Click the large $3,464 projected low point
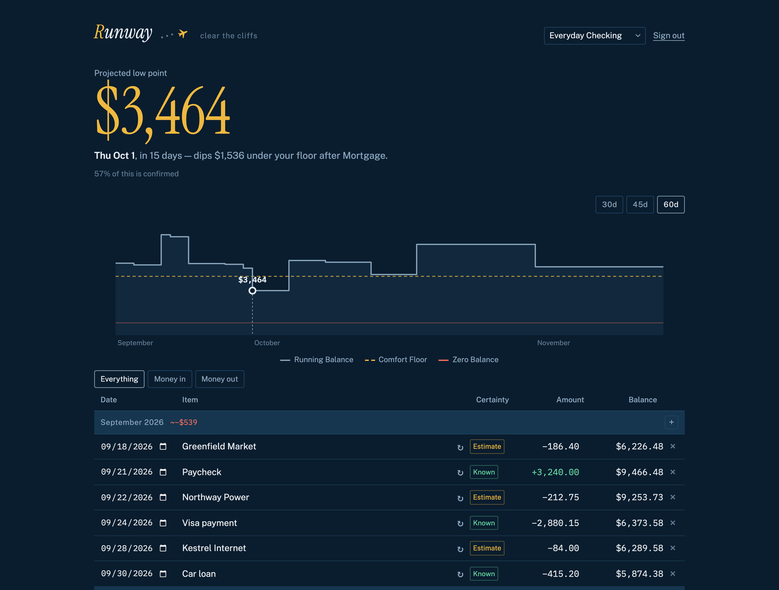Screen dimensions: 779x590 coord(162,112)
